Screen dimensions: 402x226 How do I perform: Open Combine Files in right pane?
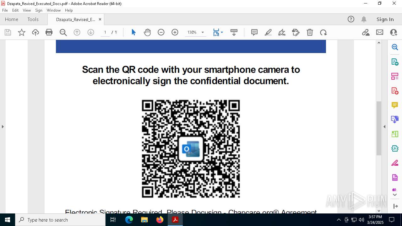[395, 119]
